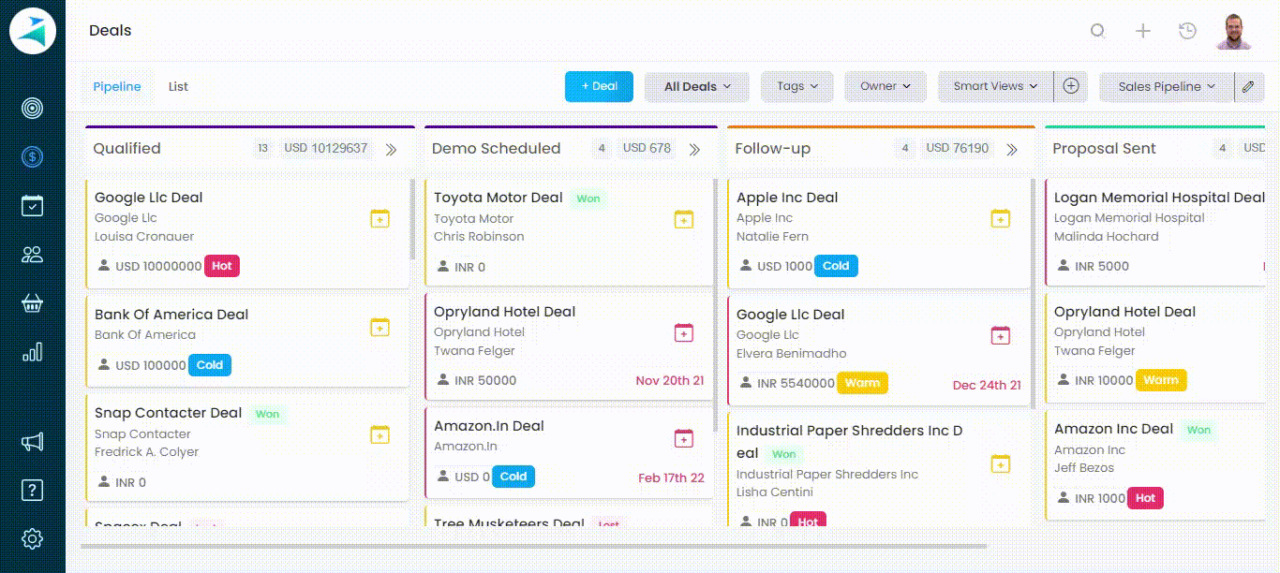Click the Qualified column vertical scrollbar
This screenshot has width=1280, height=573.
(x=412, y=219)
